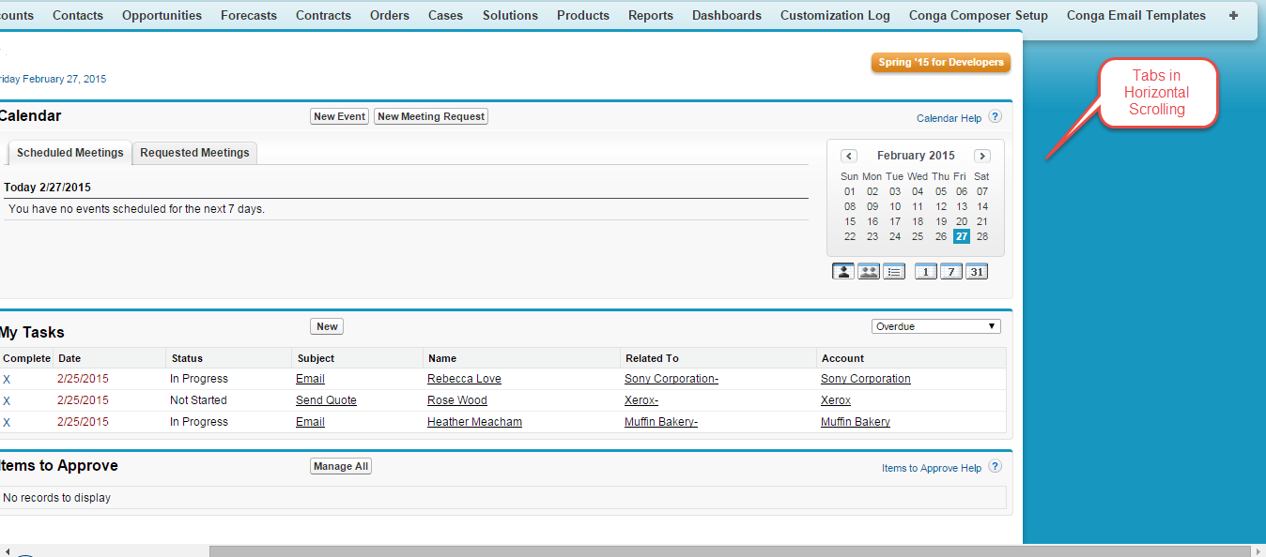This screenshot has width=1266, height=557.
Task: Click the plus icon for all tabs
Action: click(x=1234, y=15)
